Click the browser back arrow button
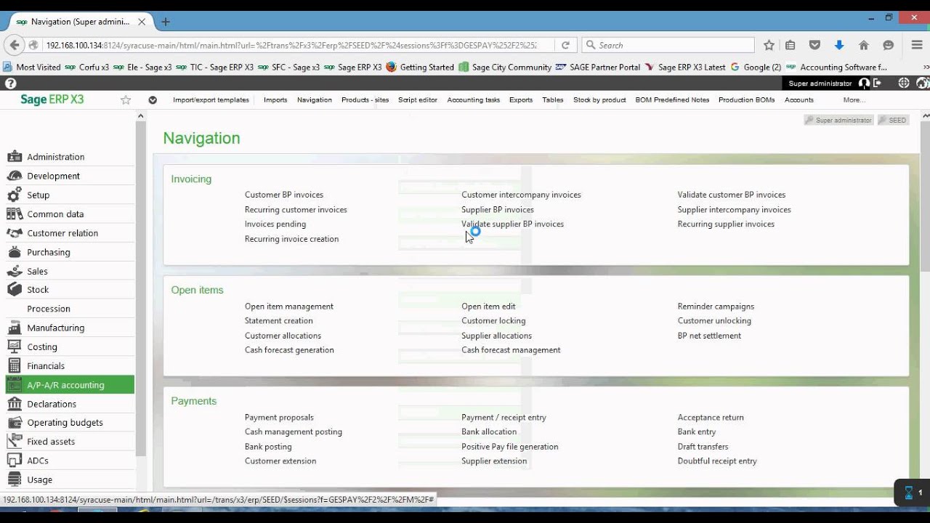This screenshot has height=523, width=930. tap(14, 45)
